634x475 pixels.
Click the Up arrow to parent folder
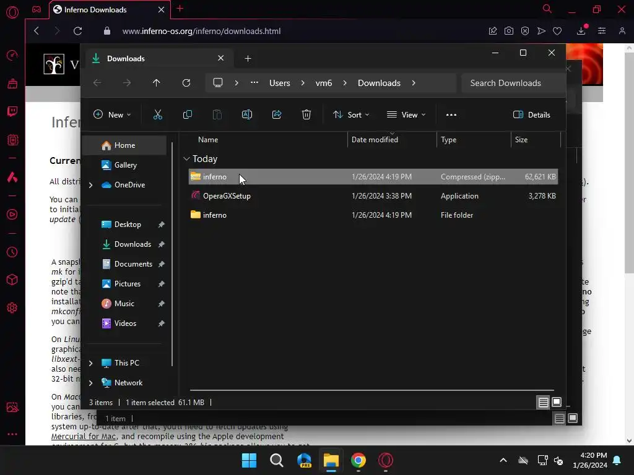[157, 83]
